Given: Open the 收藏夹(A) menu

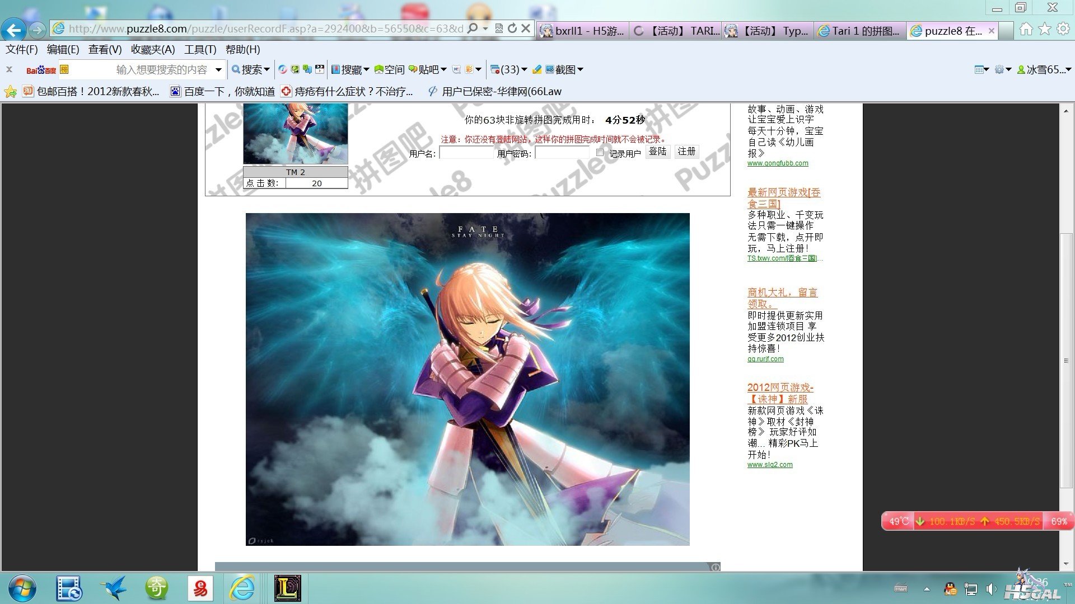Looking at the screenshot, I should [153, 49].
